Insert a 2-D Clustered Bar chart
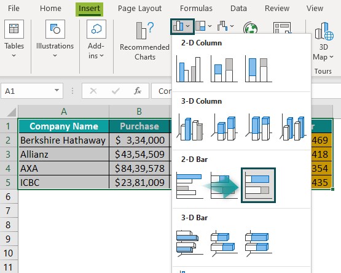The image size is (341, 273). click(x=190, y=185)
